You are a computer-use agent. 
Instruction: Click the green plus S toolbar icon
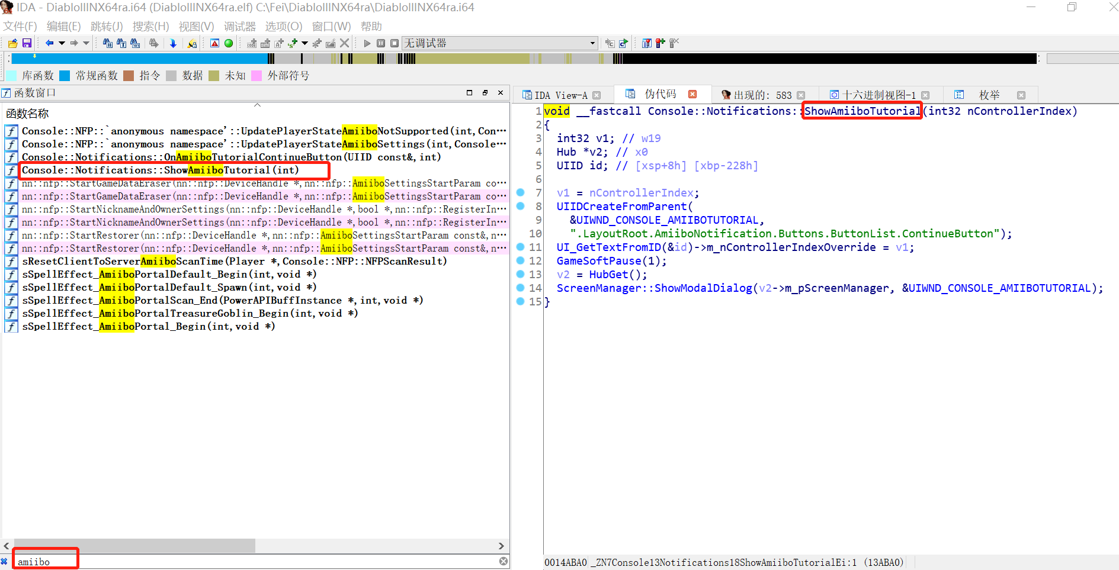pos(293,43)
